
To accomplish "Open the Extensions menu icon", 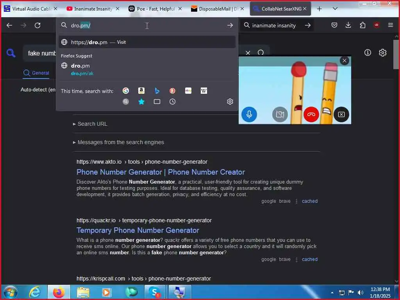I will [362, 25].
